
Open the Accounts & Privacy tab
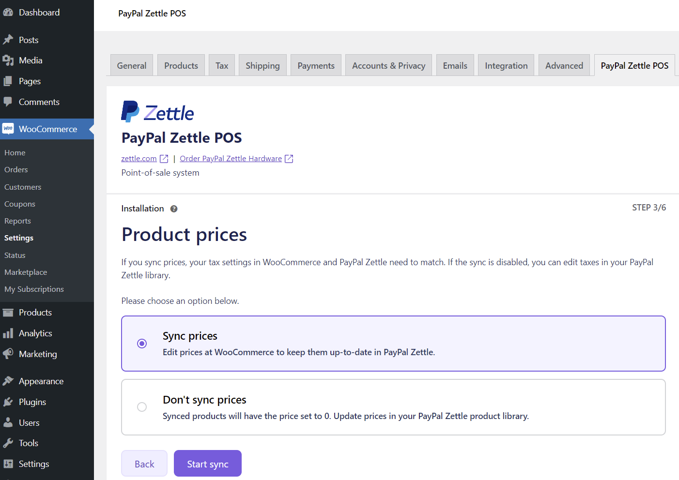point(388,66)
